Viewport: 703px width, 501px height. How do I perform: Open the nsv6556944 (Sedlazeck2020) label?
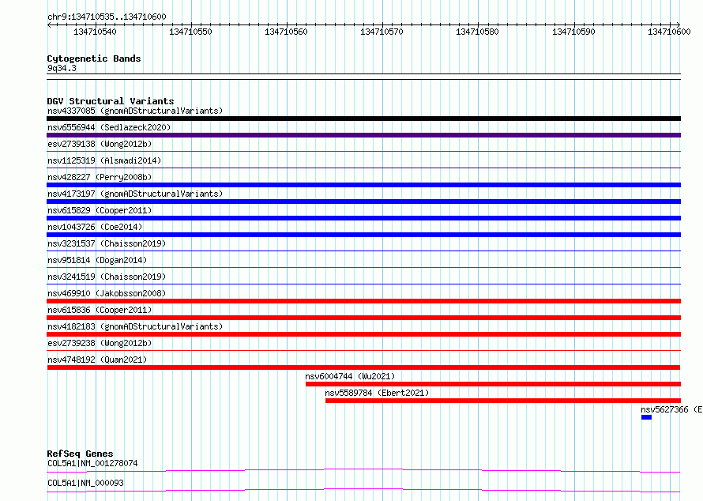(x=109, y=127)
